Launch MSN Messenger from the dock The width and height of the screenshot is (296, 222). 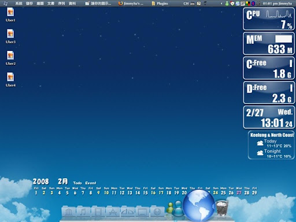[x=175, y=209]
